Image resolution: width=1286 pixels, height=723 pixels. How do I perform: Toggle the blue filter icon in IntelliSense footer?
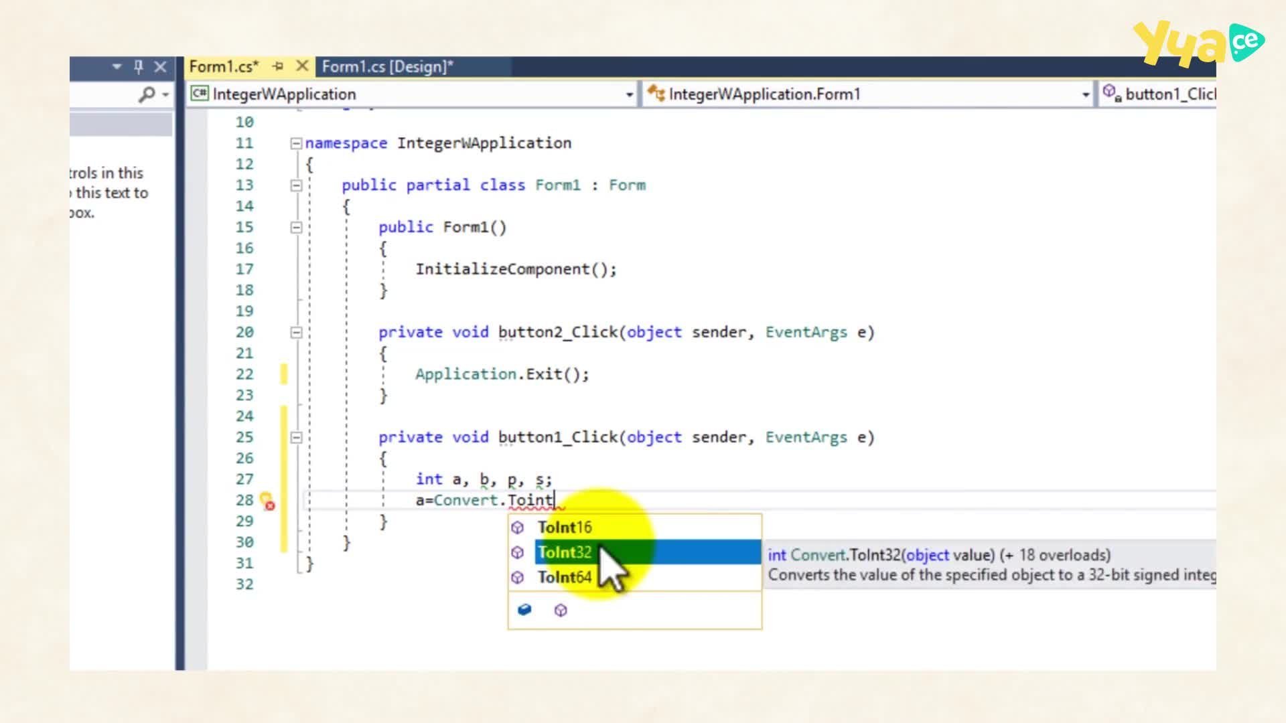524,609
